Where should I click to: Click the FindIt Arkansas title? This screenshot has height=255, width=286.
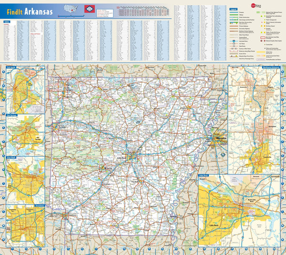pos(27,12)
